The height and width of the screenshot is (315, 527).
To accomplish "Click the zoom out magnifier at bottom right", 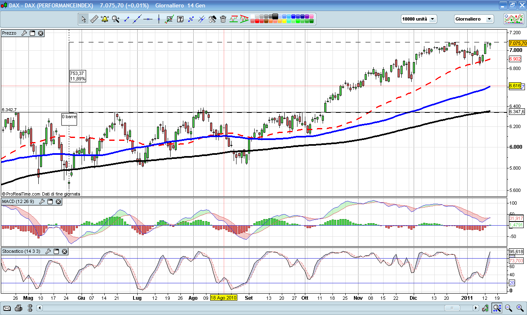I will [x=508, y=308].
